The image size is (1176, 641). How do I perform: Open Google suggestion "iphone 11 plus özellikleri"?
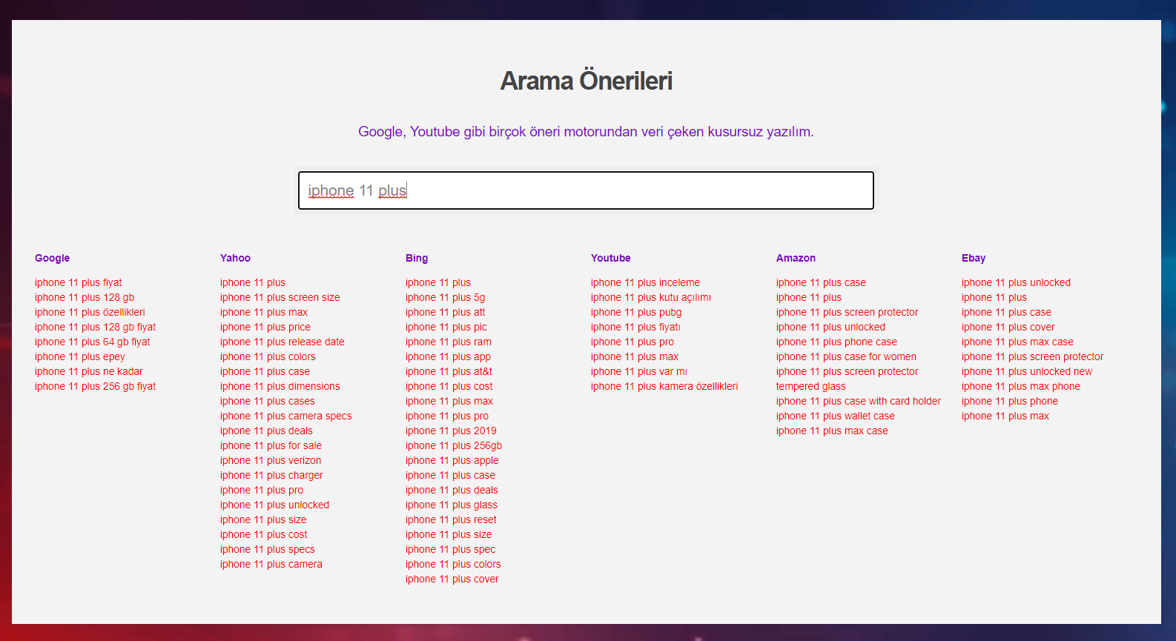pyautogui.click(x=90, y=312)
